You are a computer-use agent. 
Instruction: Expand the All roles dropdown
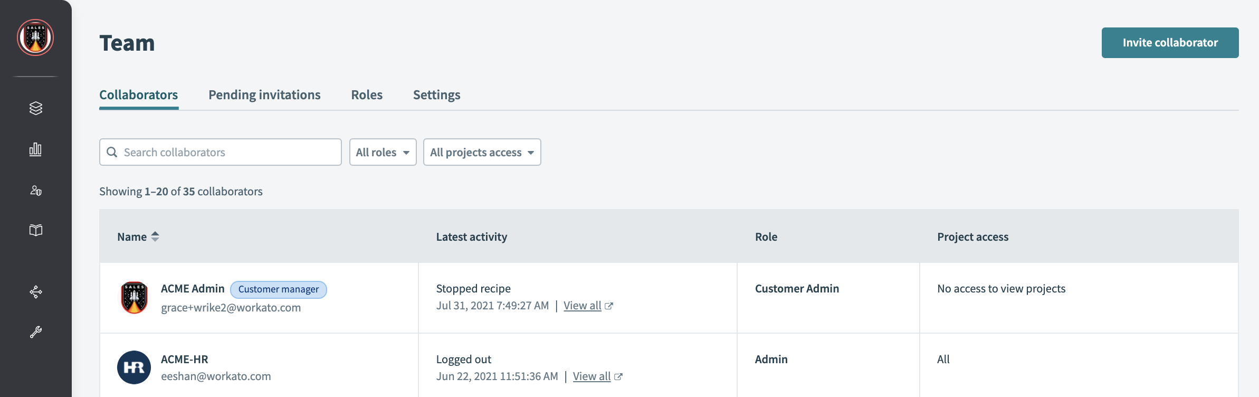coord(383,153)
